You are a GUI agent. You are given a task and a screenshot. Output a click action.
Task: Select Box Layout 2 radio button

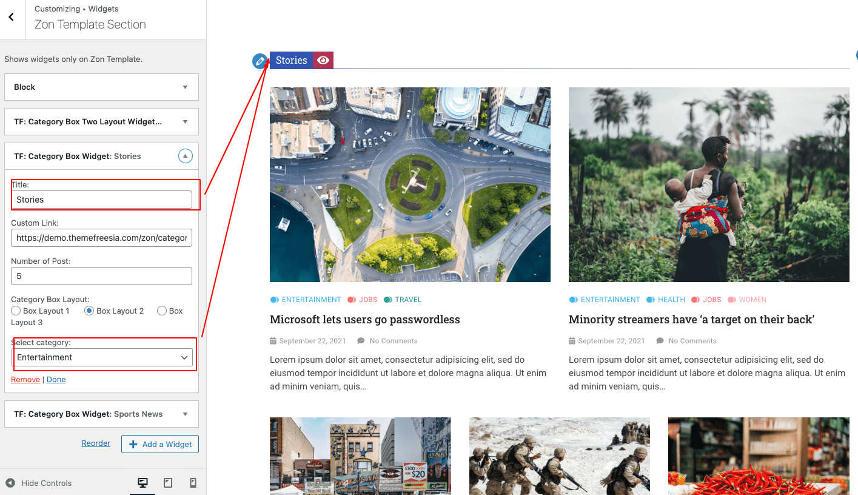(x=89, y=311)
